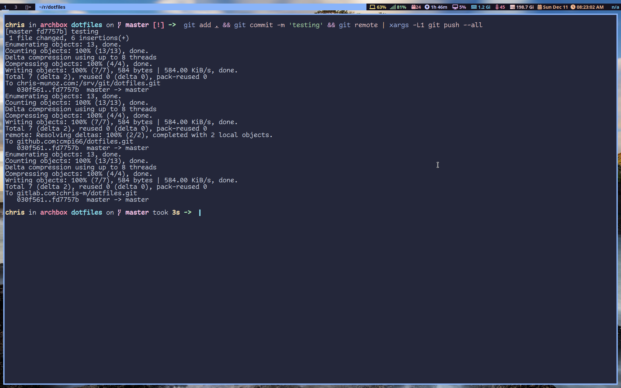Image resolution: width=621 pixels, height=388 pixels.
Task: Click the 030f561..fd7757b line under gitlab.com push
Action: tap(83, 200)
